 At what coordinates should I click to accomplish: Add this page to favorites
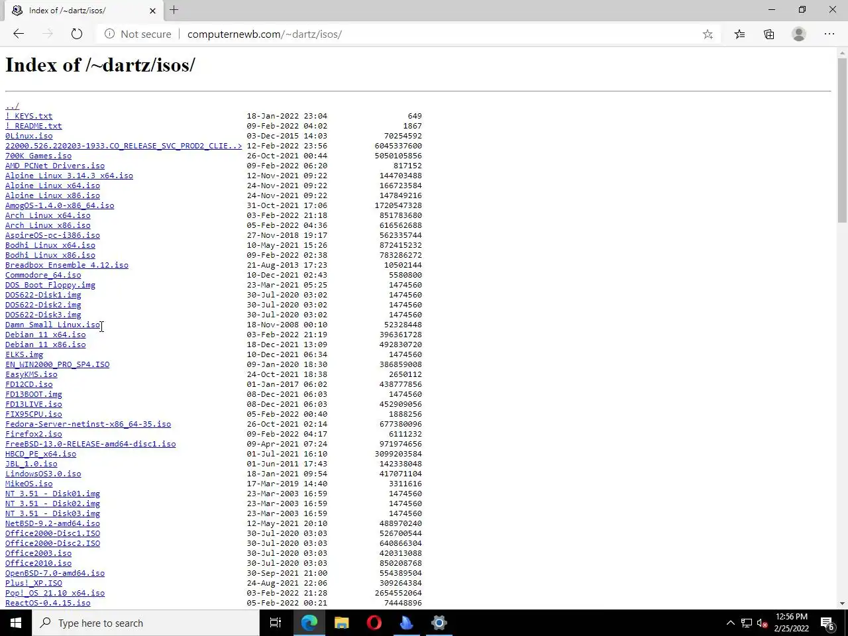pyautogui.click(x=708, y=34)
